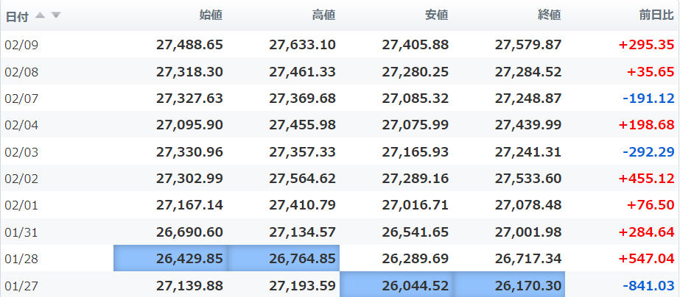680x297 pixels.
Task: Click closing value 27,579.87
Action: tap(527, 45)
